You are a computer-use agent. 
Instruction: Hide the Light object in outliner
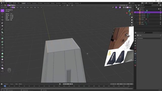coord(160,22)
